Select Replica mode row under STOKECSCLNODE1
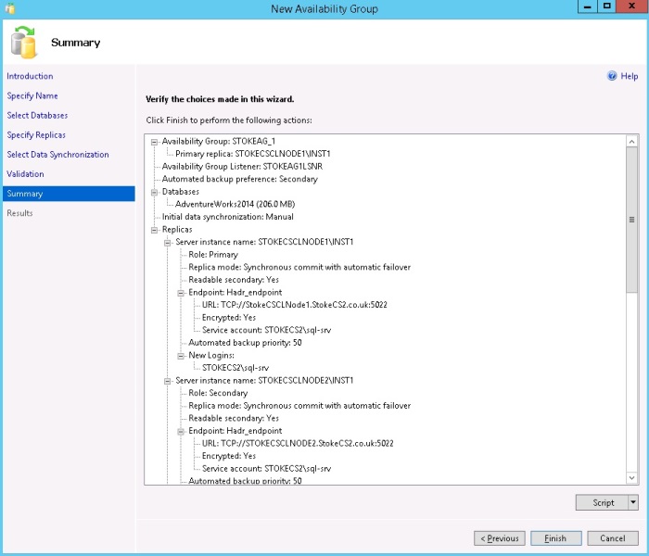Screen dimensions: 649x556 click(299, 267)
